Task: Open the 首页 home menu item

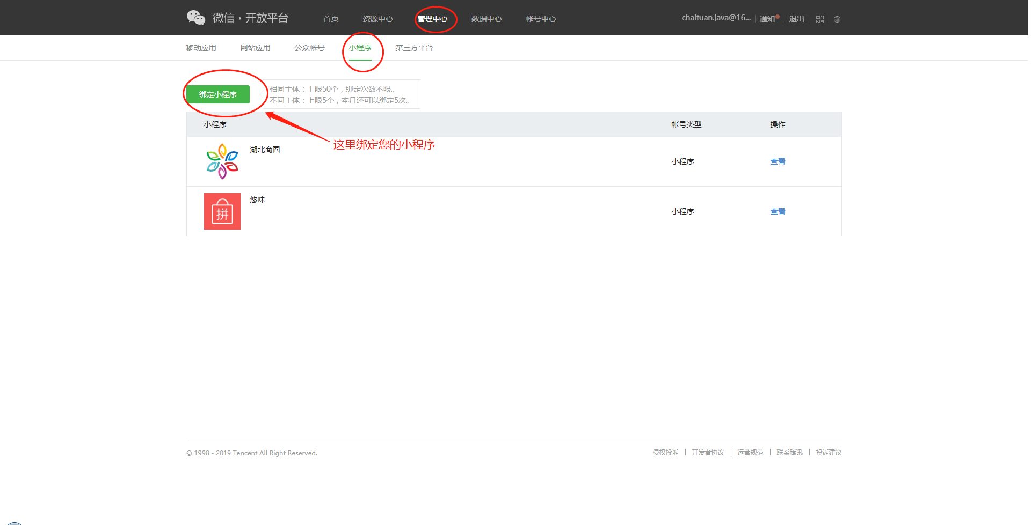Action: click(x=331, y=19)
